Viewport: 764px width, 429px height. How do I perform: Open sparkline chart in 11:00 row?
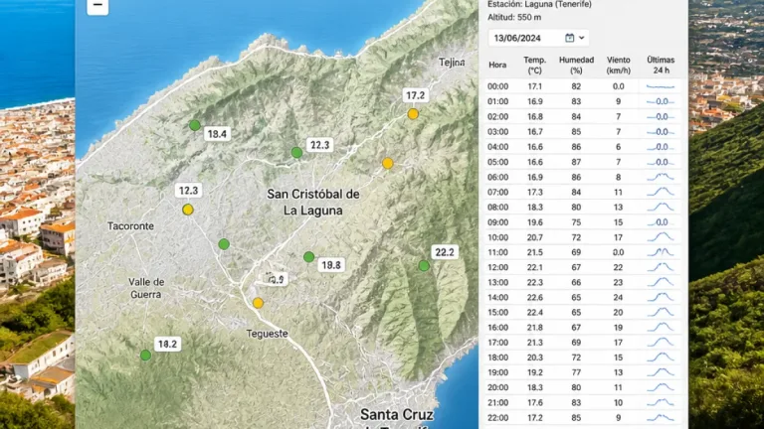(661, 252)
